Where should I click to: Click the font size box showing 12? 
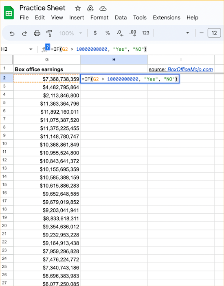click(214, 33)
